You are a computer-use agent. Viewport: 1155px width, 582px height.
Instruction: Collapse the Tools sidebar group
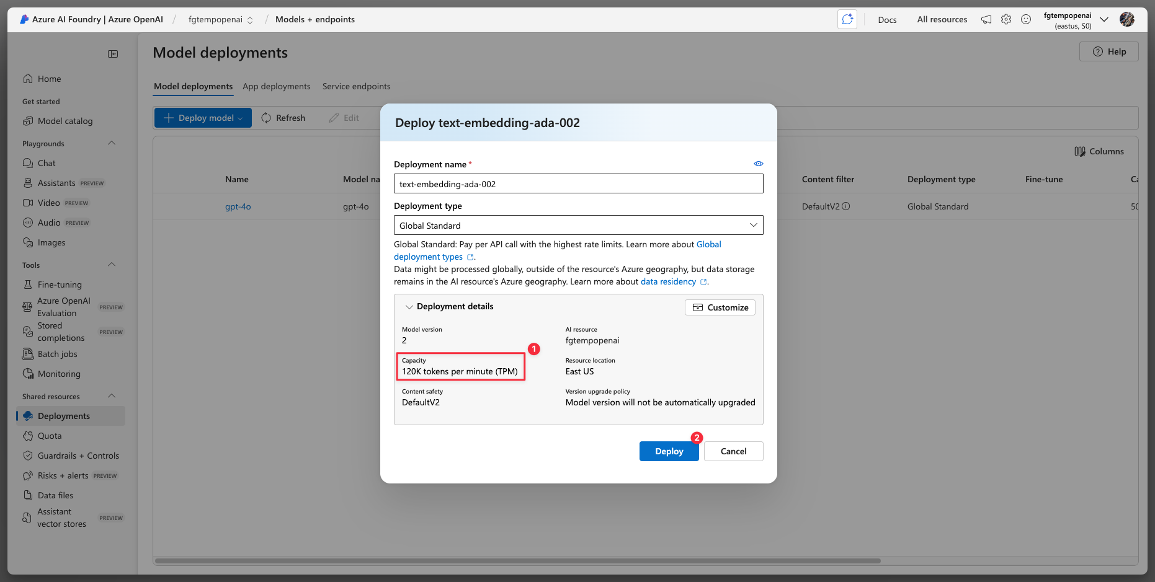112,265
